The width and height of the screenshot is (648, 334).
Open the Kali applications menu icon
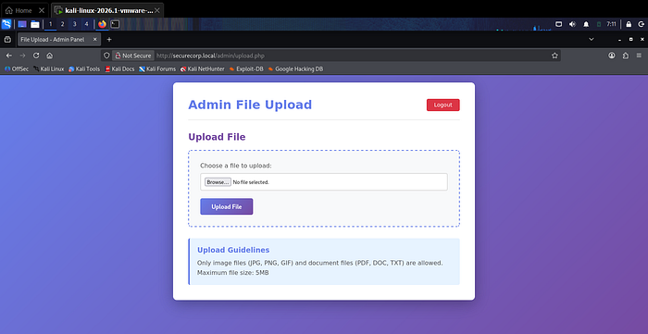(x=6, y=24)
